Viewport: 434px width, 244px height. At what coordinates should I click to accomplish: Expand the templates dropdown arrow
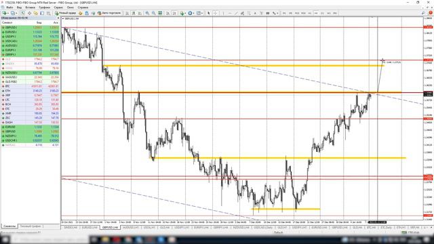(202, 14)
